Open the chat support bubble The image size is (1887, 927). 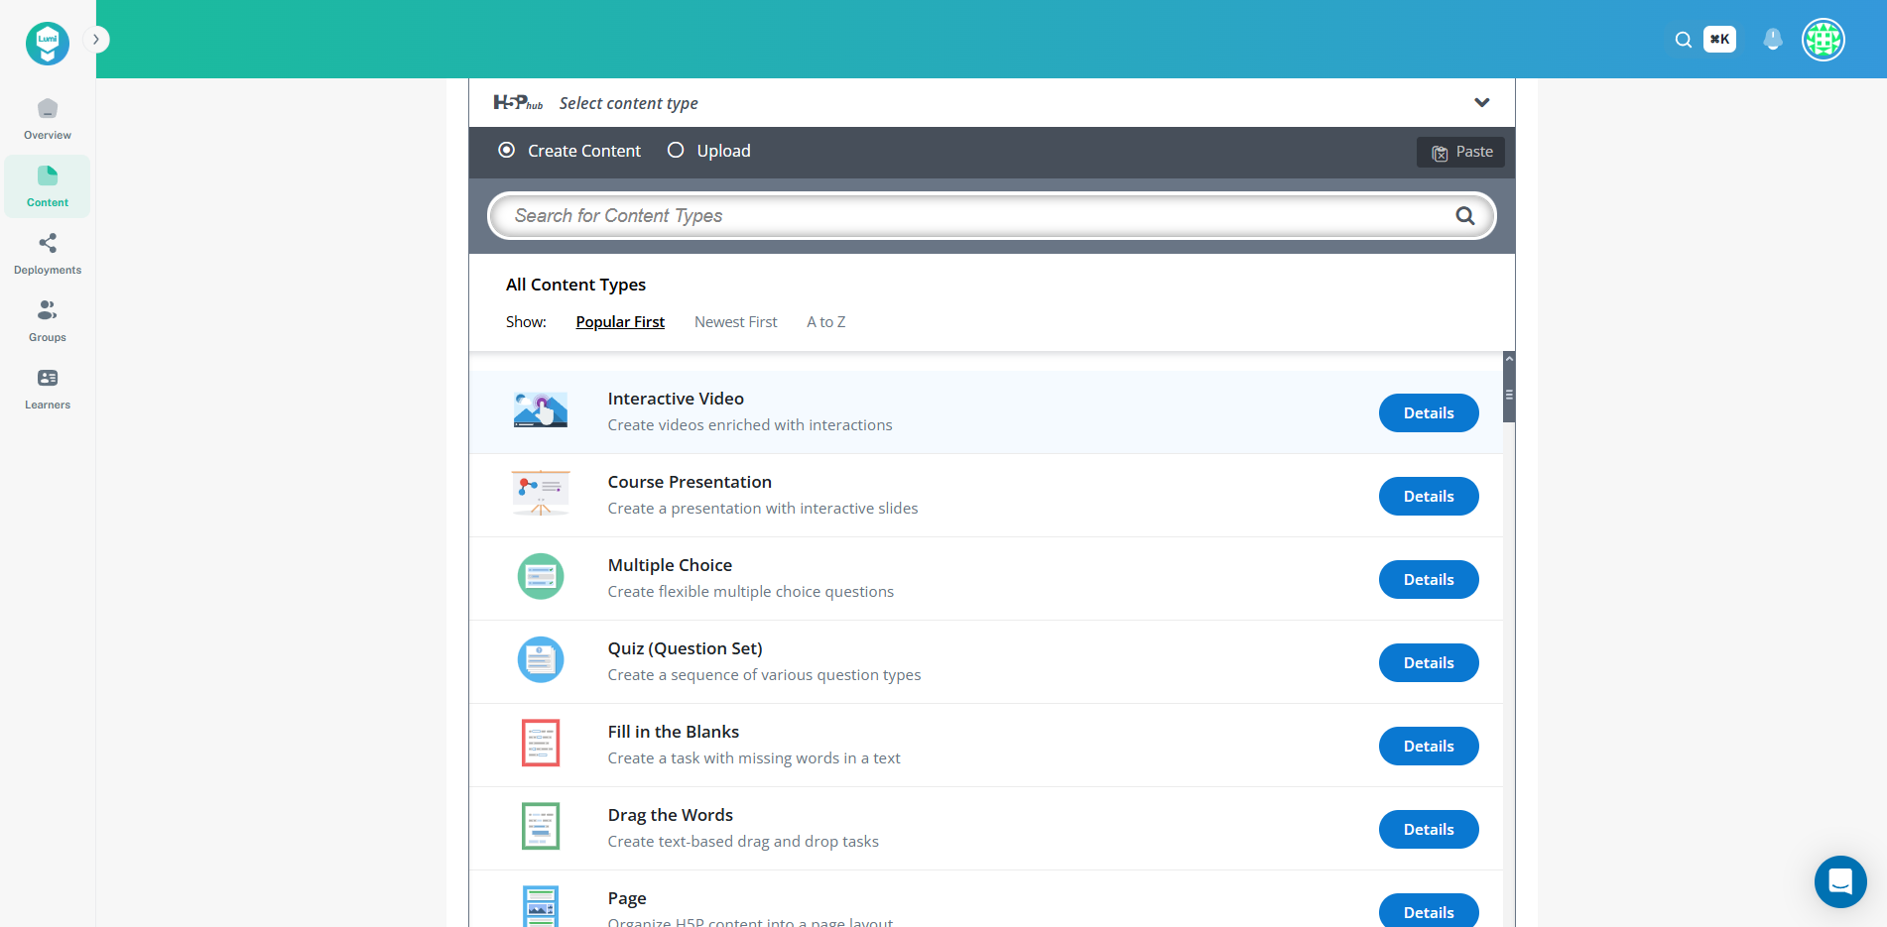point(1839,880)
